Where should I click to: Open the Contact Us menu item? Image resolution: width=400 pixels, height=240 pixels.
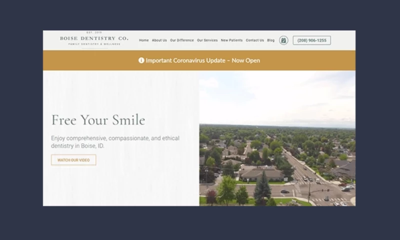tap(255, 40)
